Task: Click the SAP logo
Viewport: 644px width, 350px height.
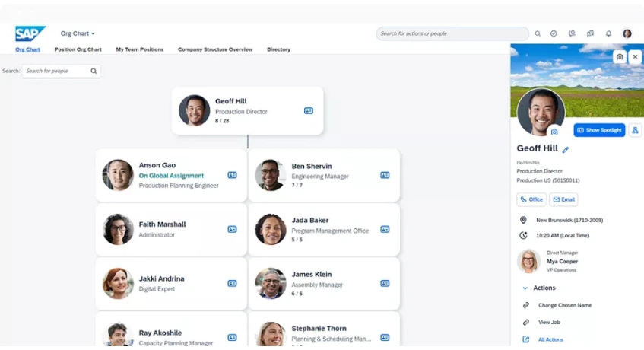Action: coord(30,33)
